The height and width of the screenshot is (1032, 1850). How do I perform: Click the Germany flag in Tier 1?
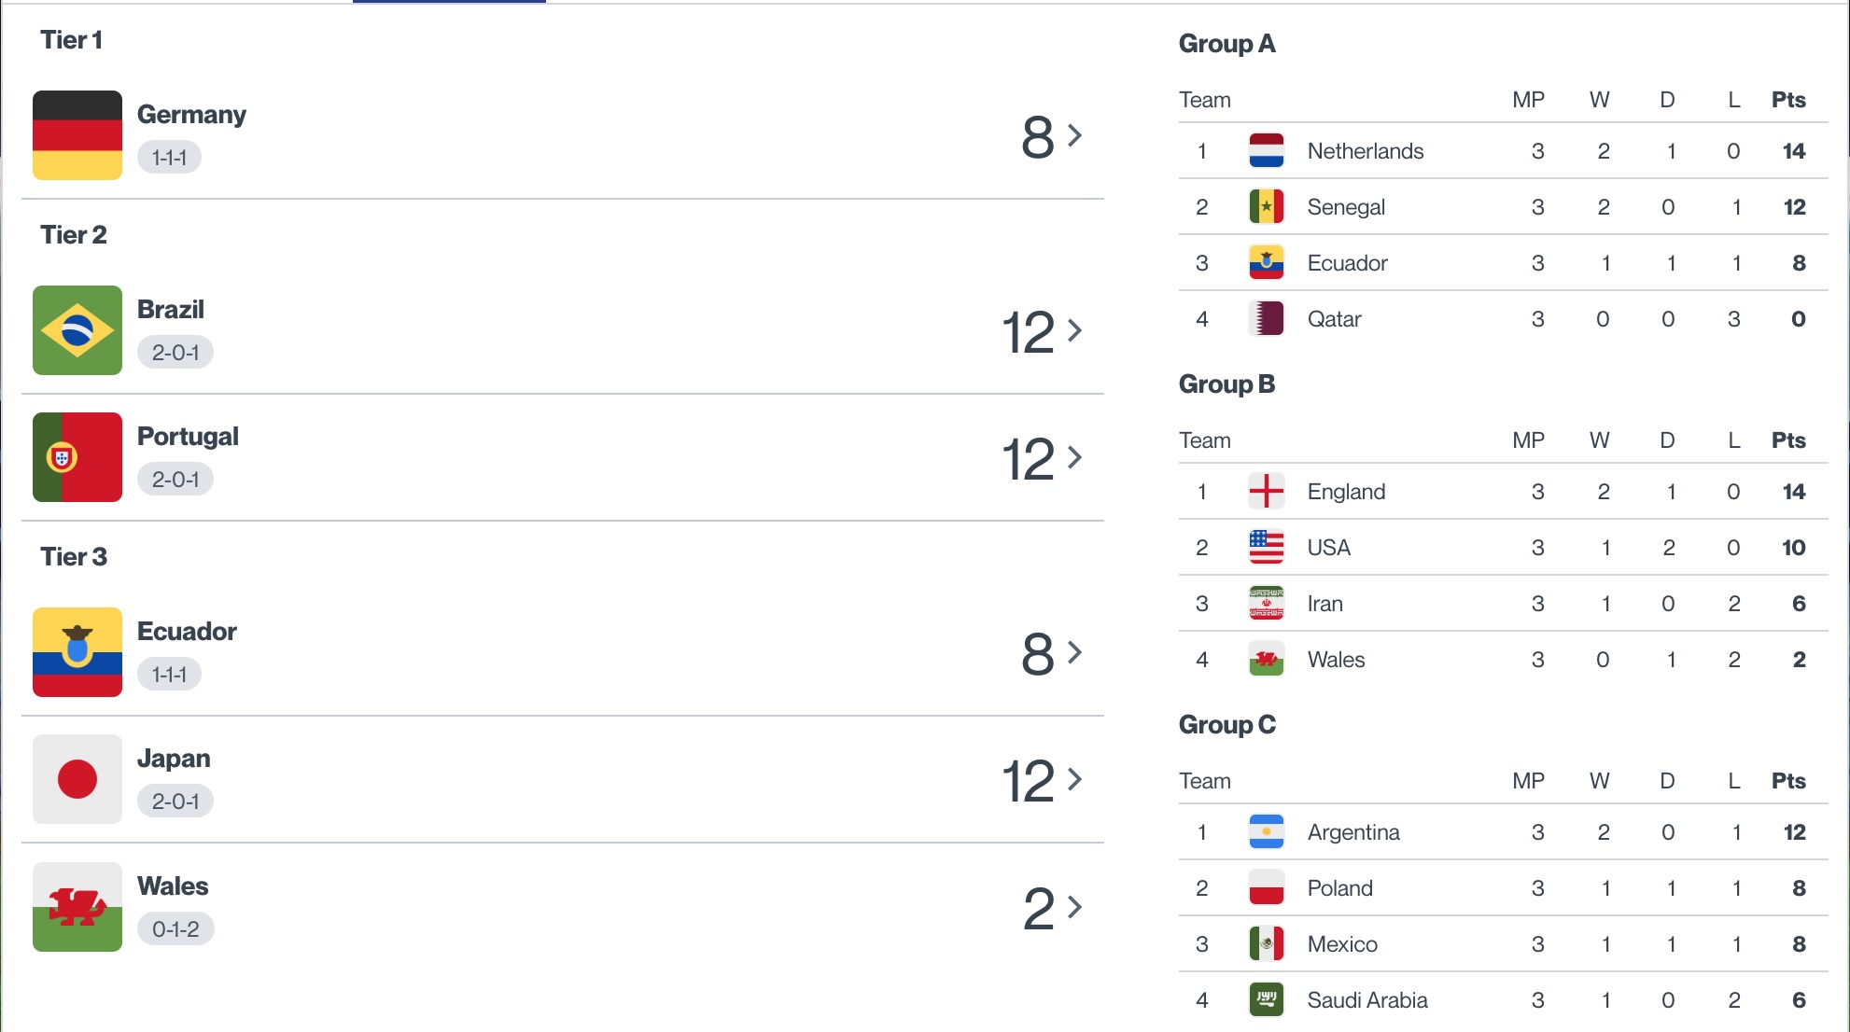(77, 135)
